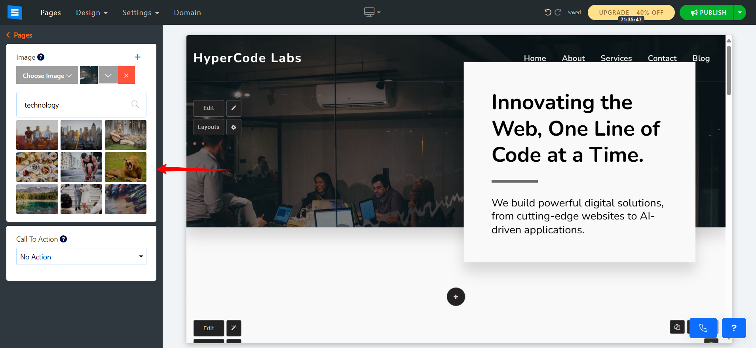Open the Home nav link
Viewport: 756px width, 348px height.
(535, 58)
